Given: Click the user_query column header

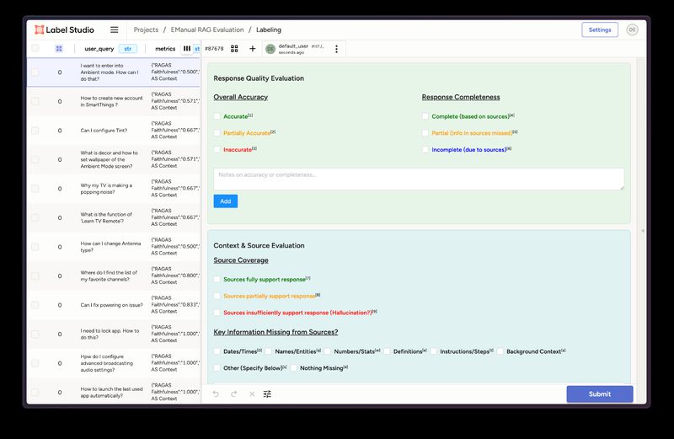Looking at the screenshot, I should click(99, 49).
